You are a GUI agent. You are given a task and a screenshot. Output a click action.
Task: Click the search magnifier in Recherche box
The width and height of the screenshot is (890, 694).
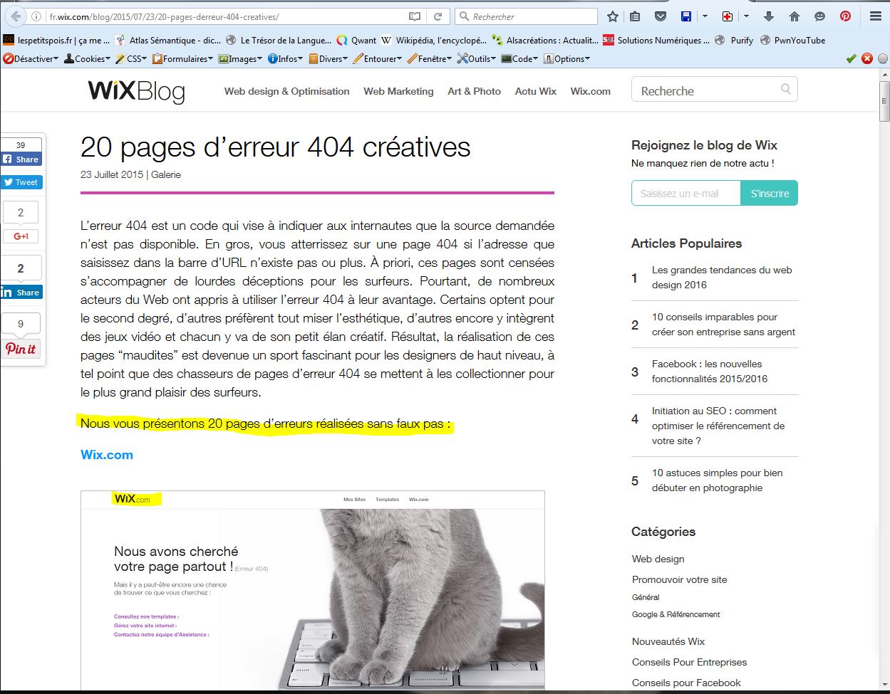coord(785,90)
